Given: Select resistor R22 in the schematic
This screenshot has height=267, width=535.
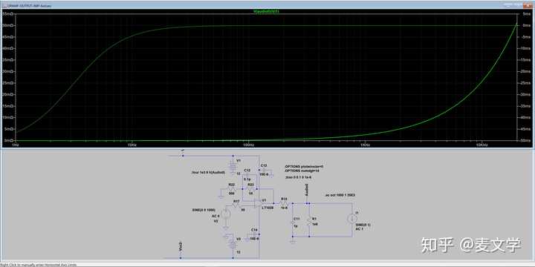Looking at the screenshot, I should click(232, 188).
